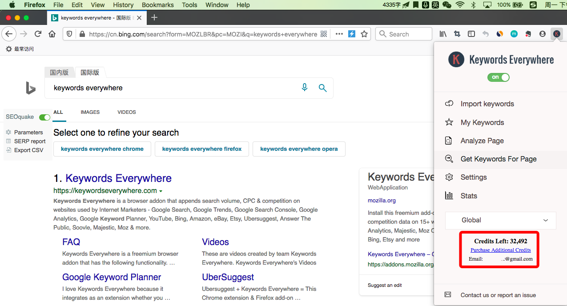Expand the Global country dropdown

pyautogui.click(x=500, y=220)
